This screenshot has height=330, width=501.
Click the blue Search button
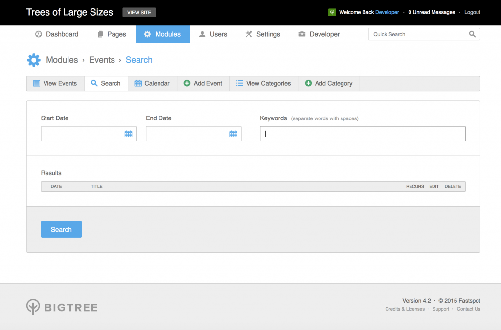click(x=61, y=229)
